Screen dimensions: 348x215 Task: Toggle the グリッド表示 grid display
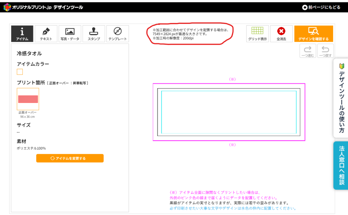[257, 34]
